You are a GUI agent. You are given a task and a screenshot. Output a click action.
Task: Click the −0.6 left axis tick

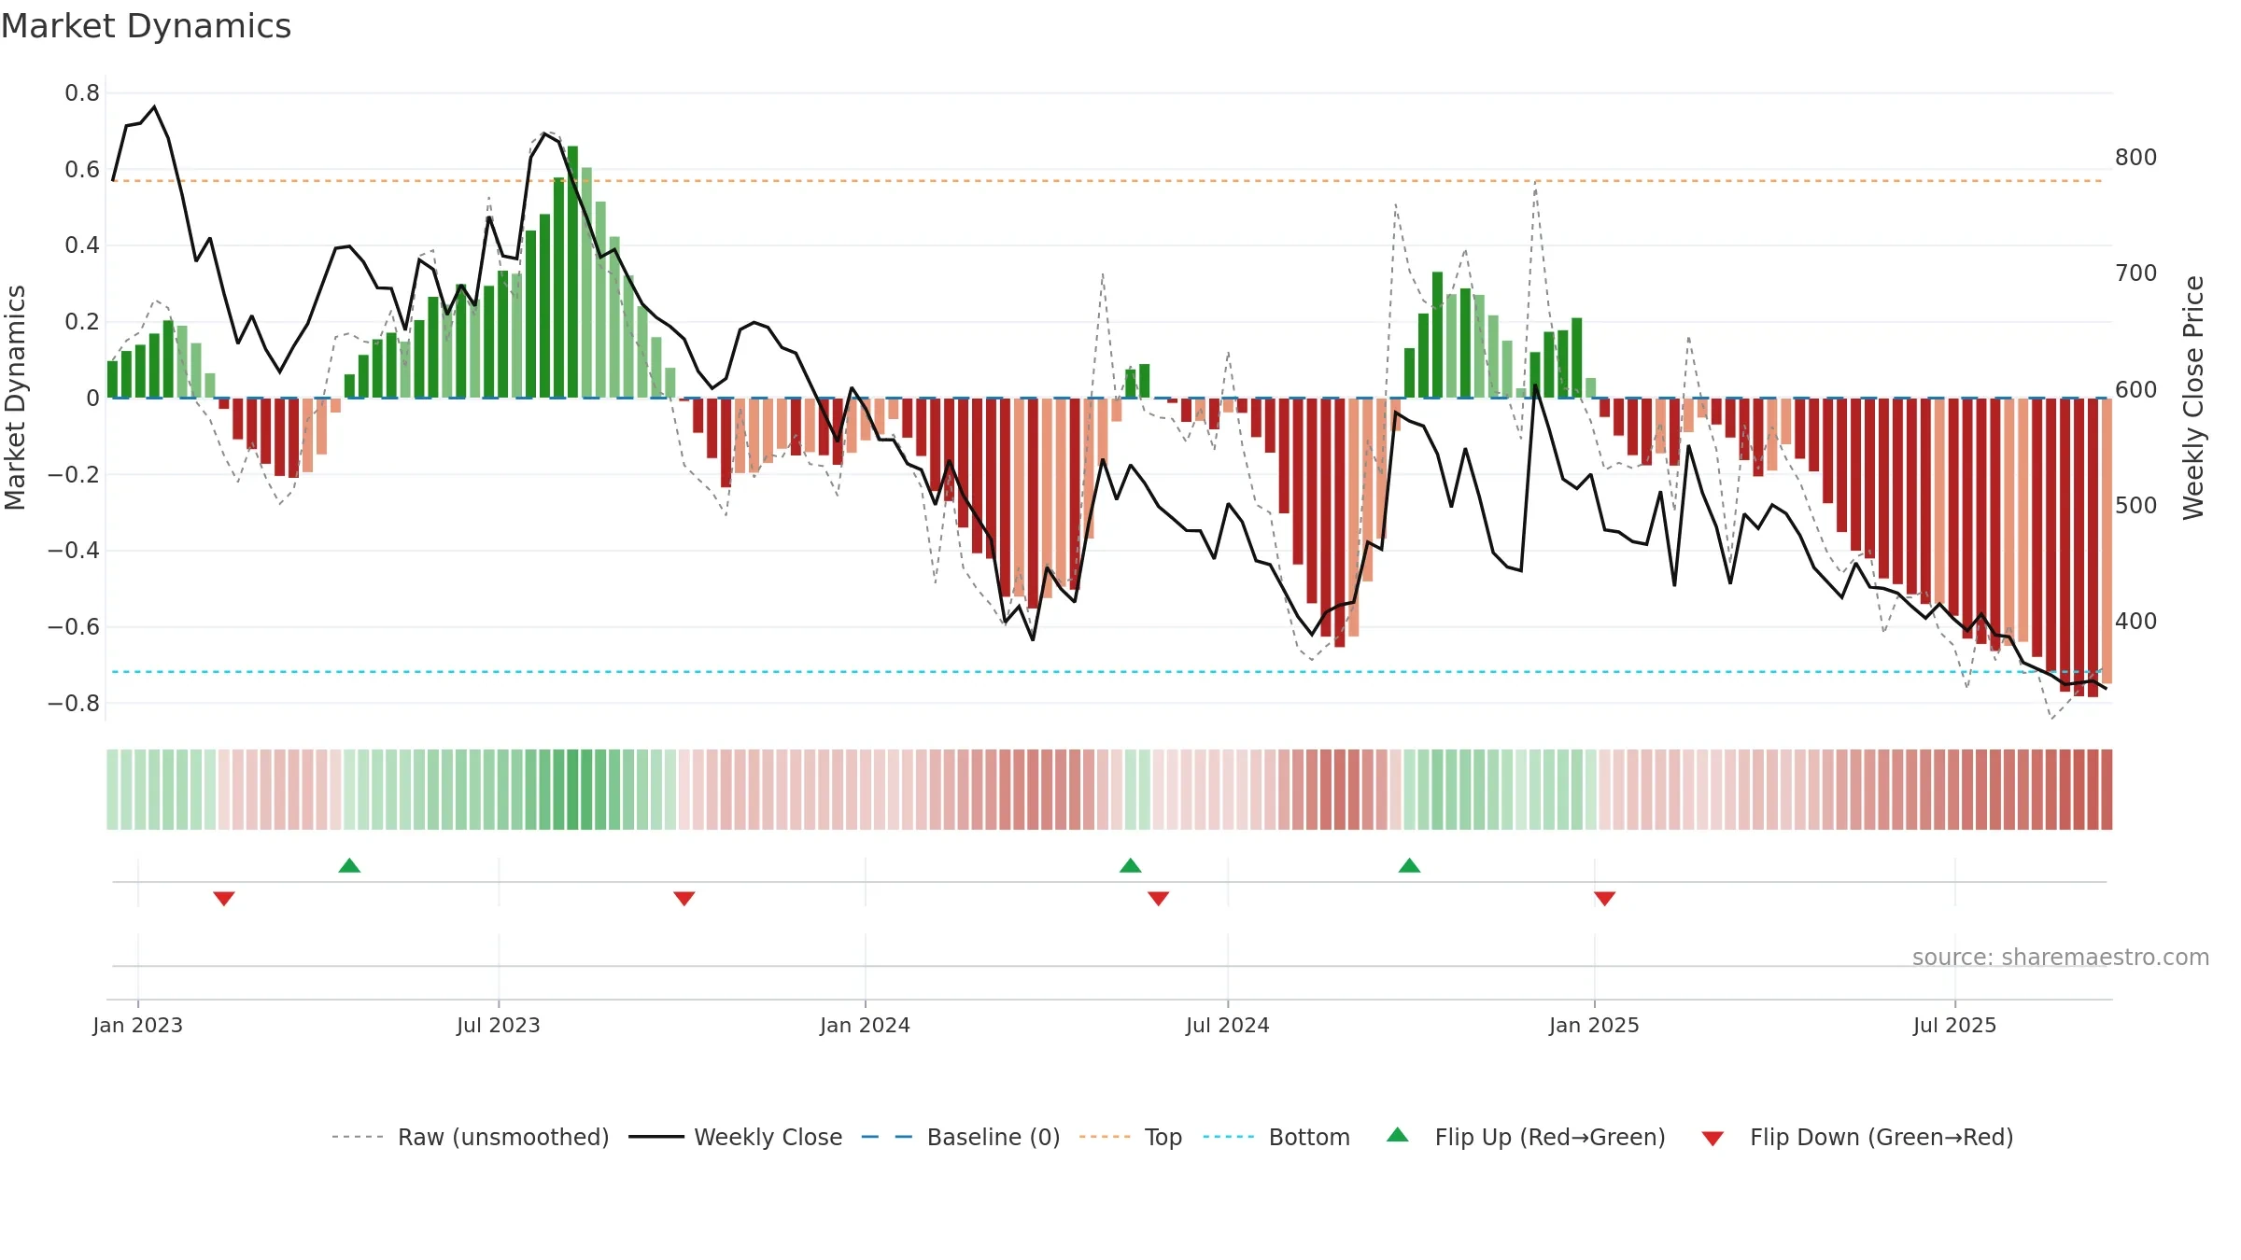(74, 626)
